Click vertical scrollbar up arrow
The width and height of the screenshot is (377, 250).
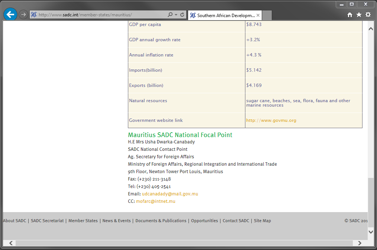pyautogui.click(x=371, y=29)
